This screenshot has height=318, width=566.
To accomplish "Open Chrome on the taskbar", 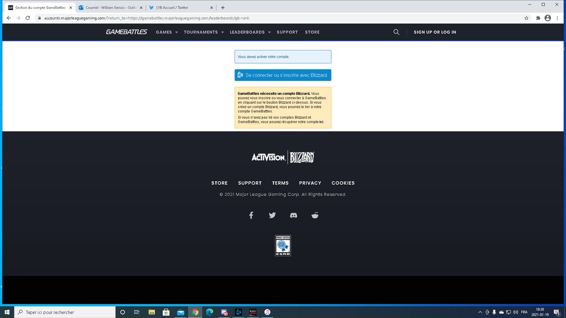I will pos(195,312).
